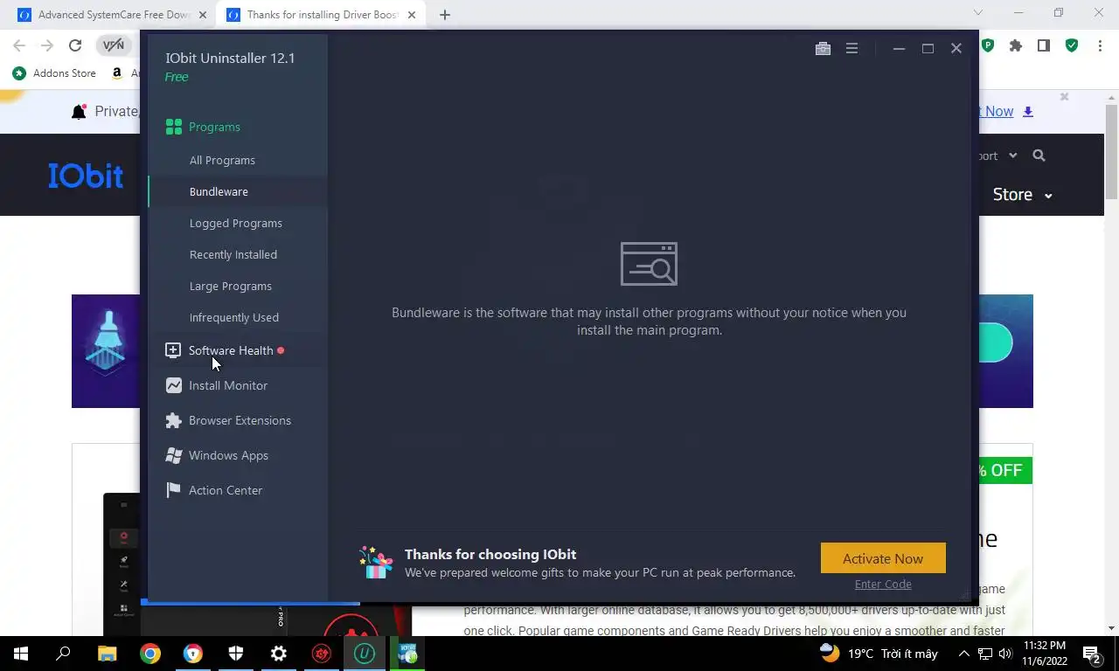The image size is (1119, 671).
Task: Open Windows taskbar search
Action: (x=63, y=654)
